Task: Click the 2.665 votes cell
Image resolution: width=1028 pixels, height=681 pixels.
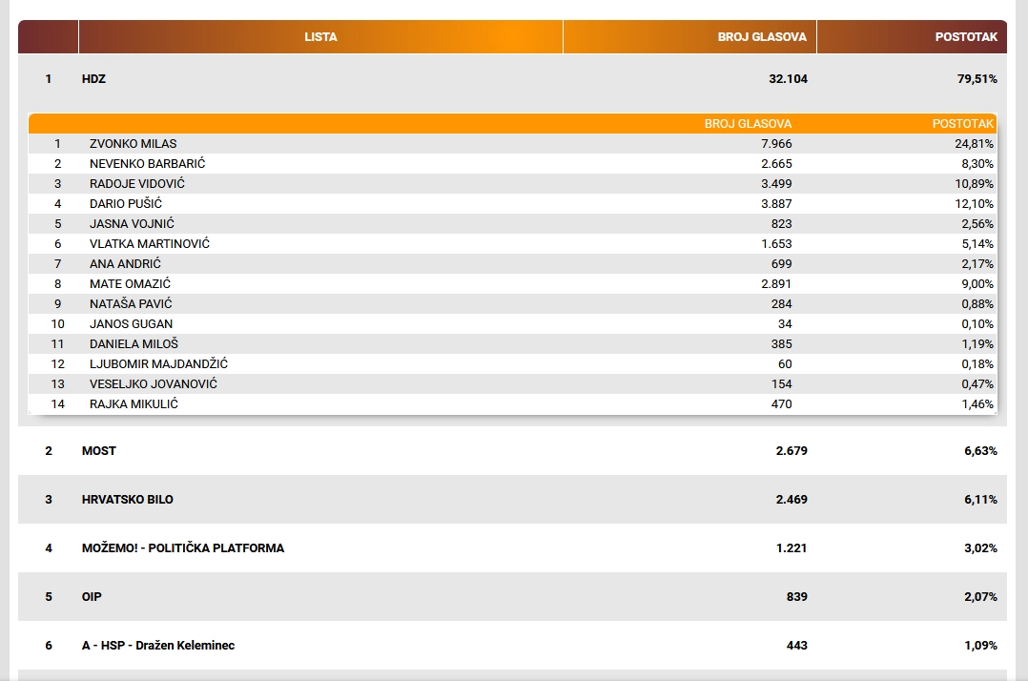Action: coord(776,164)
